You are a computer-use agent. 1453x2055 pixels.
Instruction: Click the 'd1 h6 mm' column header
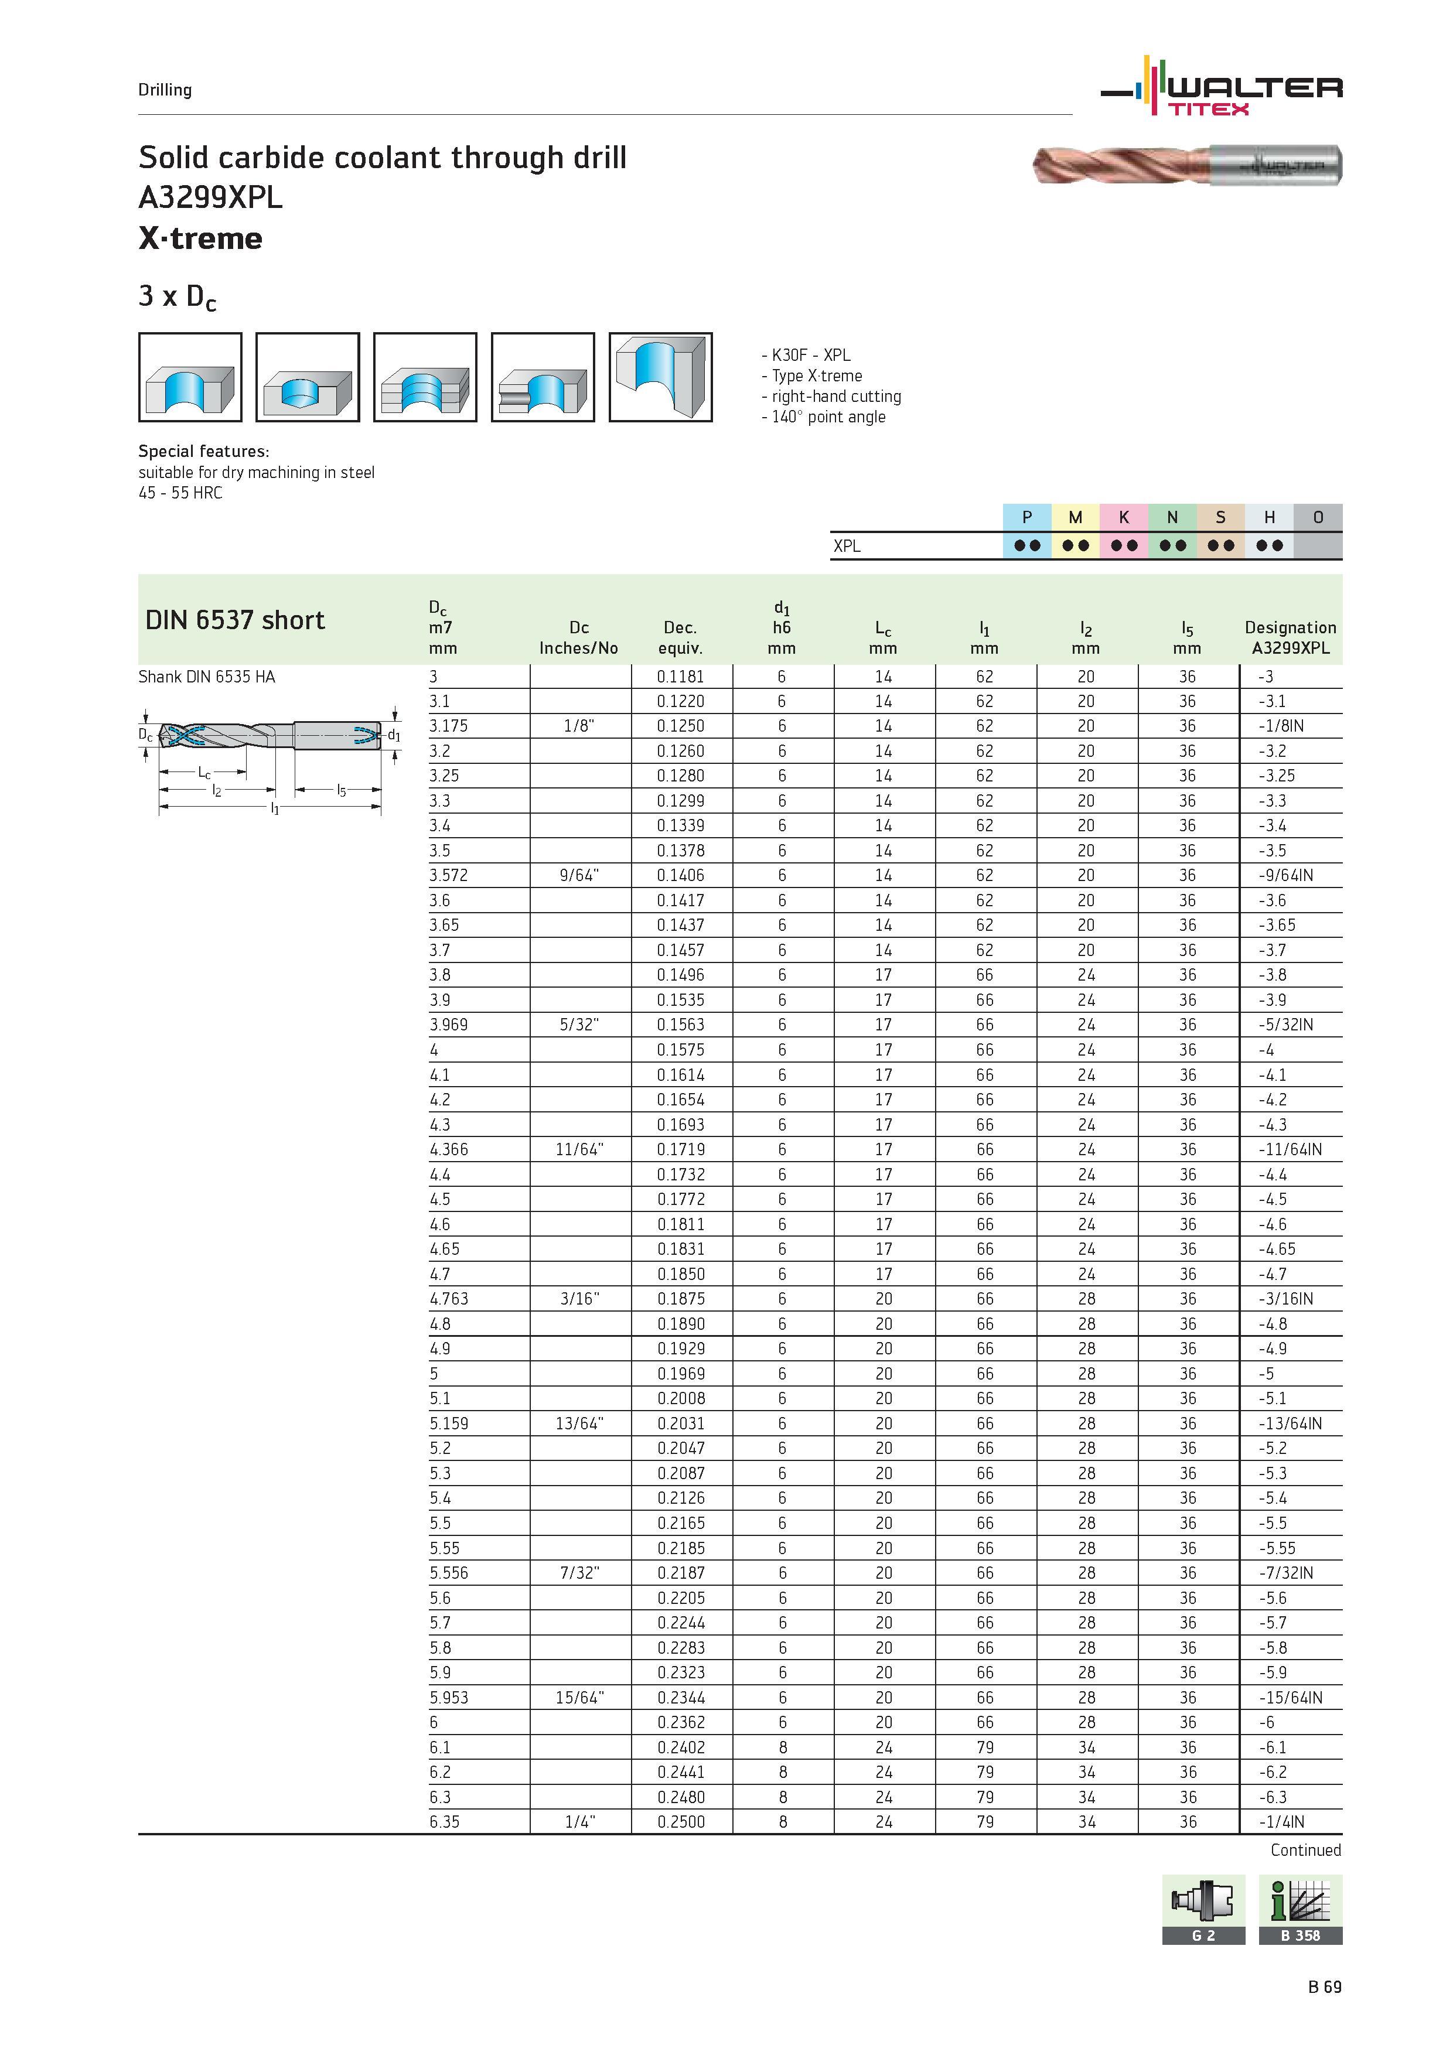(x=782, y=627)
